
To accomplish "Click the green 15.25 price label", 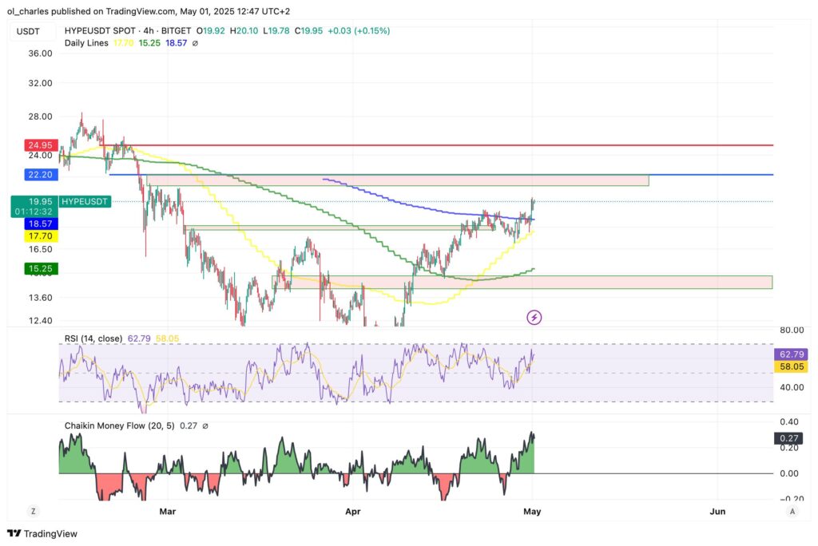I will coord(40,269).
